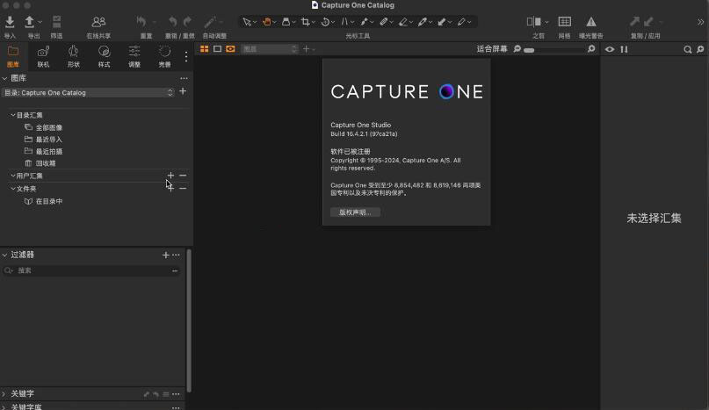Switch to the single image viewer mode
This screenshot has width=709, height=410.
[x=217, y=49]
